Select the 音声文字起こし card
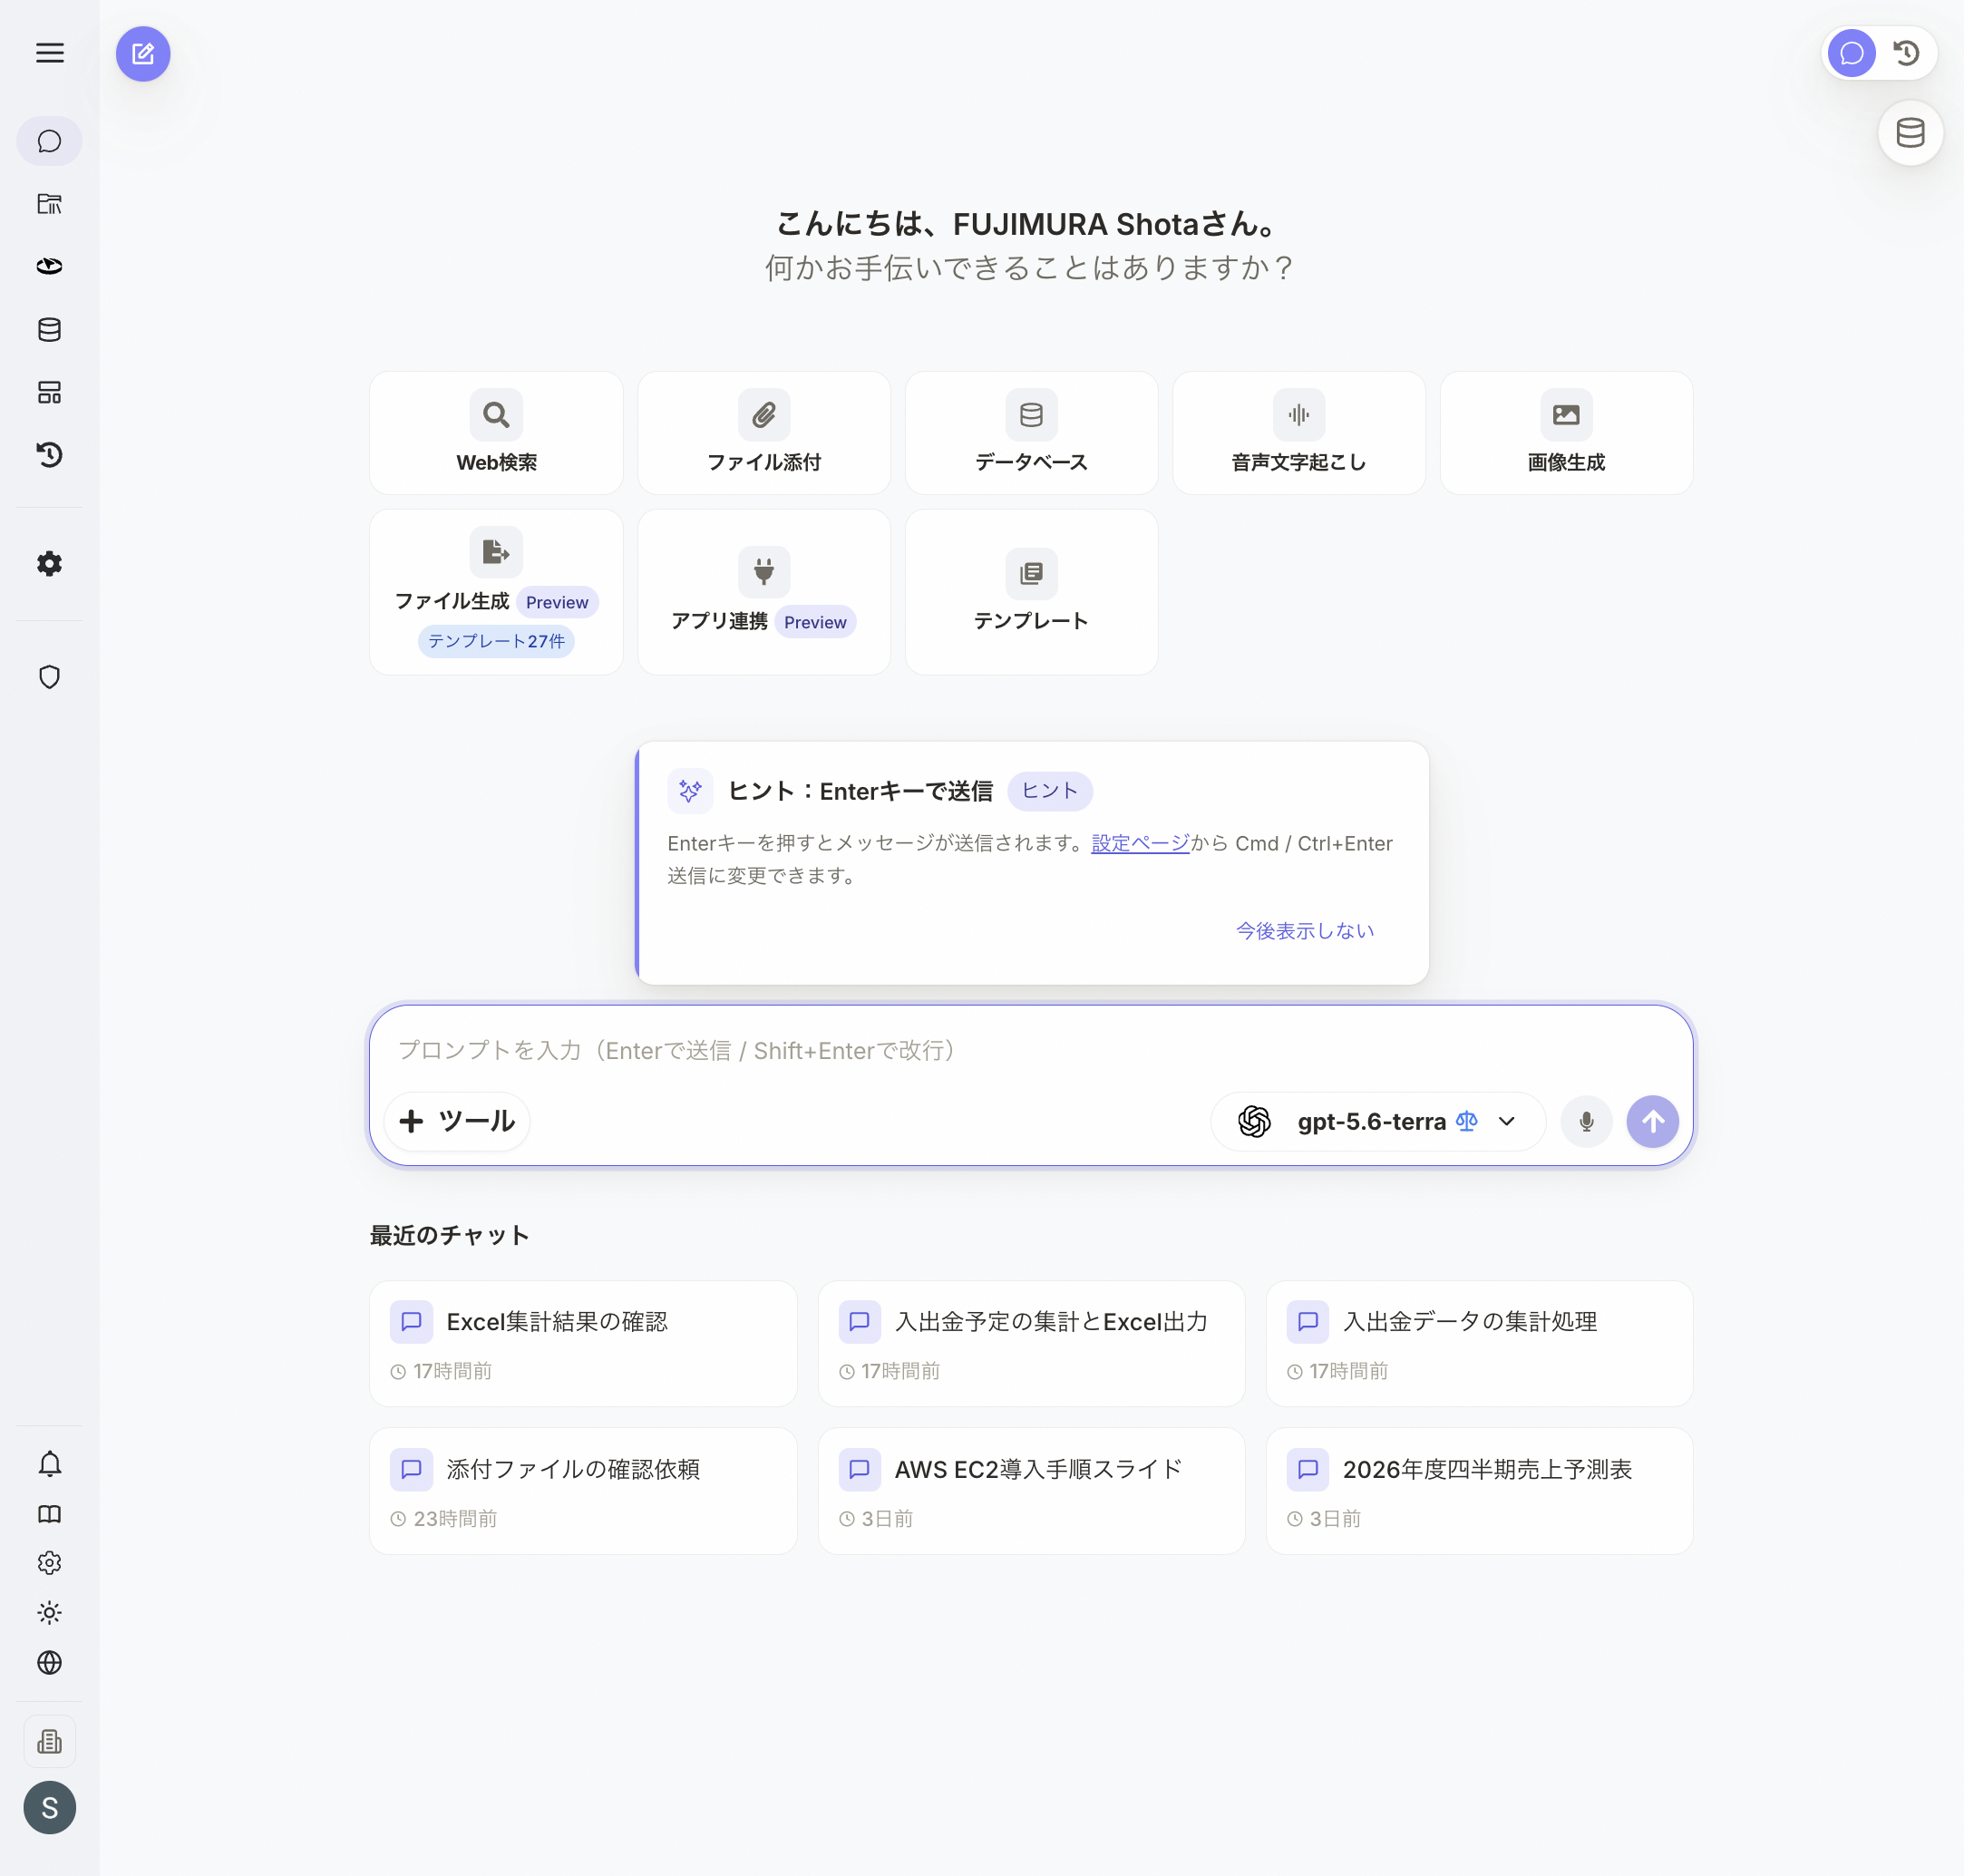The width and height of the screenshot is (1964, 1876). point(1299,433)
